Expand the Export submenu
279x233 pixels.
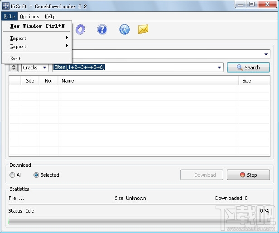coord(37,46)
